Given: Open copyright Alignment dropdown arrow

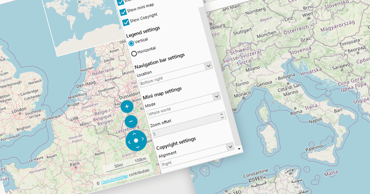Looking at the screenshot, I should tap(230, 147).
